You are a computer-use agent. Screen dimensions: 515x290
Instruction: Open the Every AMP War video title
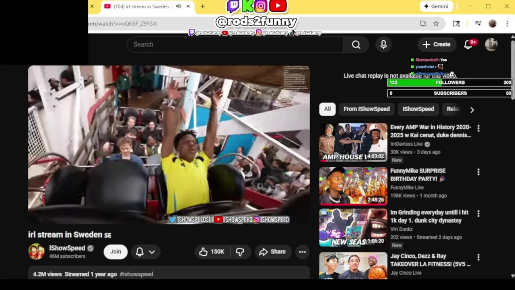pyautogui.click(x=431, y=131)
